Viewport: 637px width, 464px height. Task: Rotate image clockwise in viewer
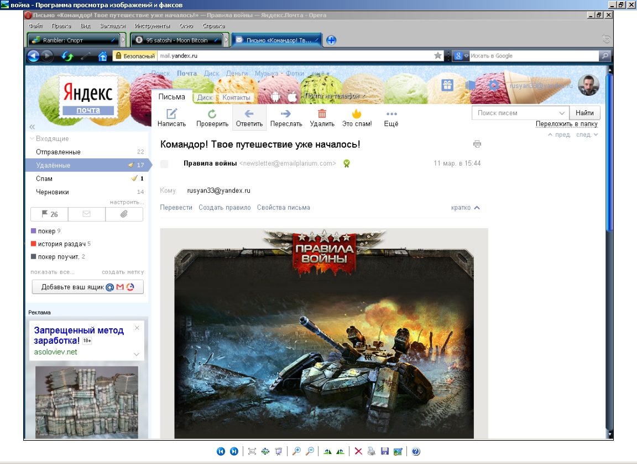coord(327,451)
